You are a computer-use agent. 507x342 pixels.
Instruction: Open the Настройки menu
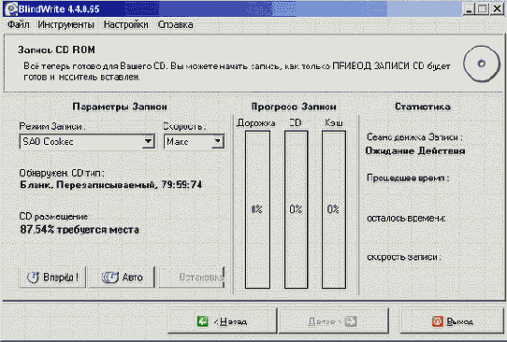[125, 24]
